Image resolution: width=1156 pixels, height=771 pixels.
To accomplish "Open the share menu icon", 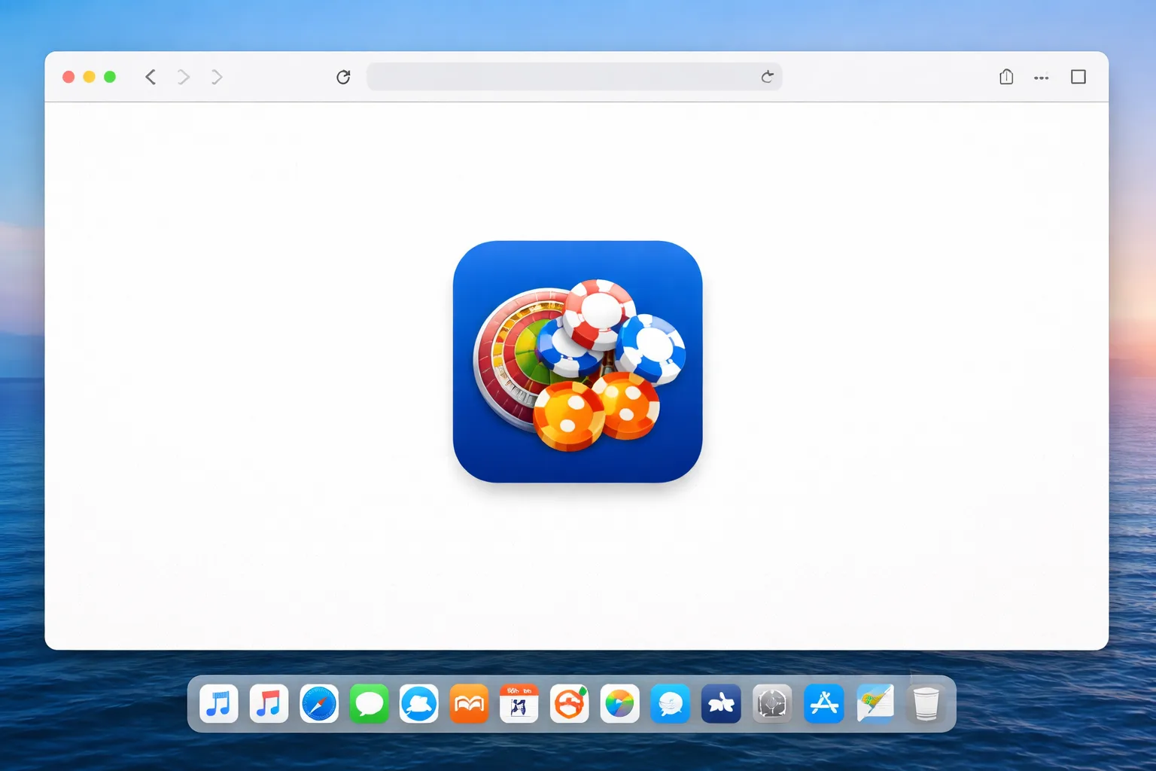I will pos(1006,77).
